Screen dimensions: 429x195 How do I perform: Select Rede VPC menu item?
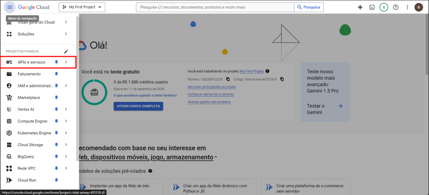click(x=38, y=168)
